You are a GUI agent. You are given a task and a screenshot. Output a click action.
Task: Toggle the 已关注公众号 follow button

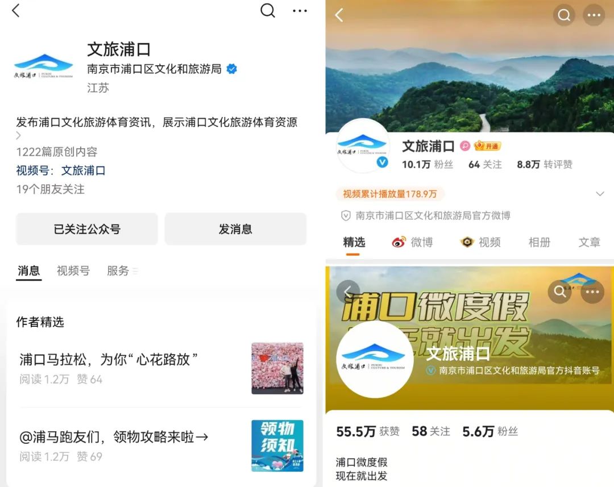[x=87, y=229]
